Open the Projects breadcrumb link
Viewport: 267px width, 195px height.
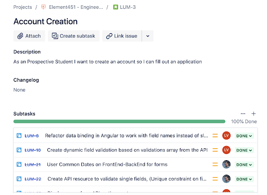[x=22, y=7]
